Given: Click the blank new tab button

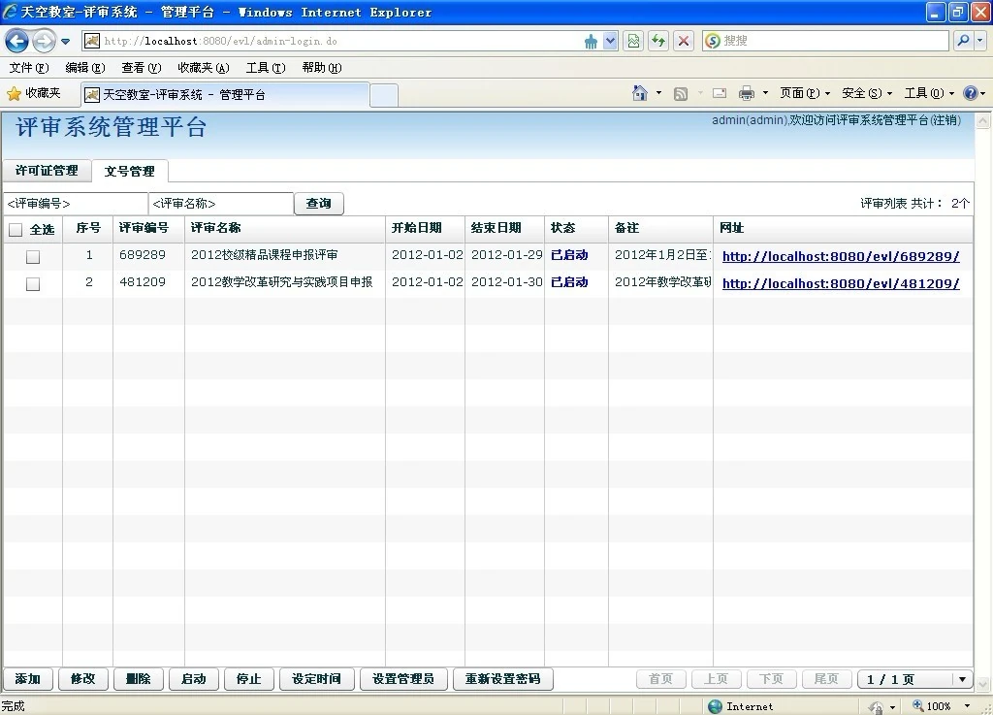Looking at the screenshot, I should (384, 96).
